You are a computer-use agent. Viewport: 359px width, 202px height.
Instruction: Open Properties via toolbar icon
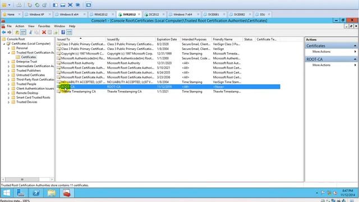[50, 33]
